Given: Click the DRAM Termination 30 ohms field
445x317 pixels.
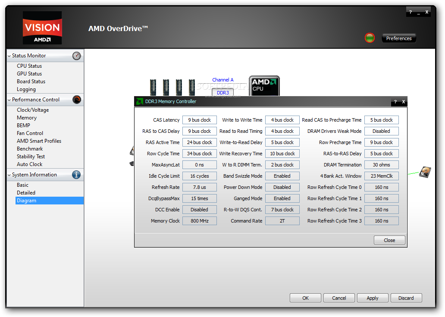Looking at the screenshot, I should [382, 165].
